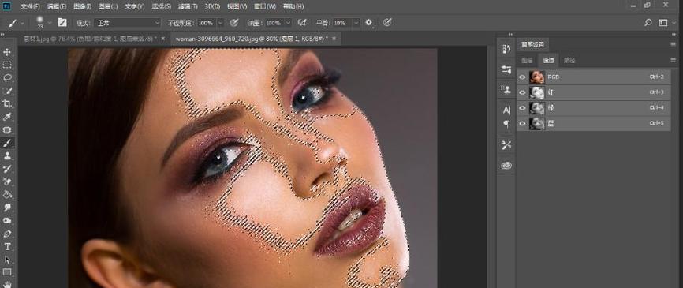The width and height of the screenshot is (683, 288).
Task: Open the Character panel icon
Action: tap(506, 110)
